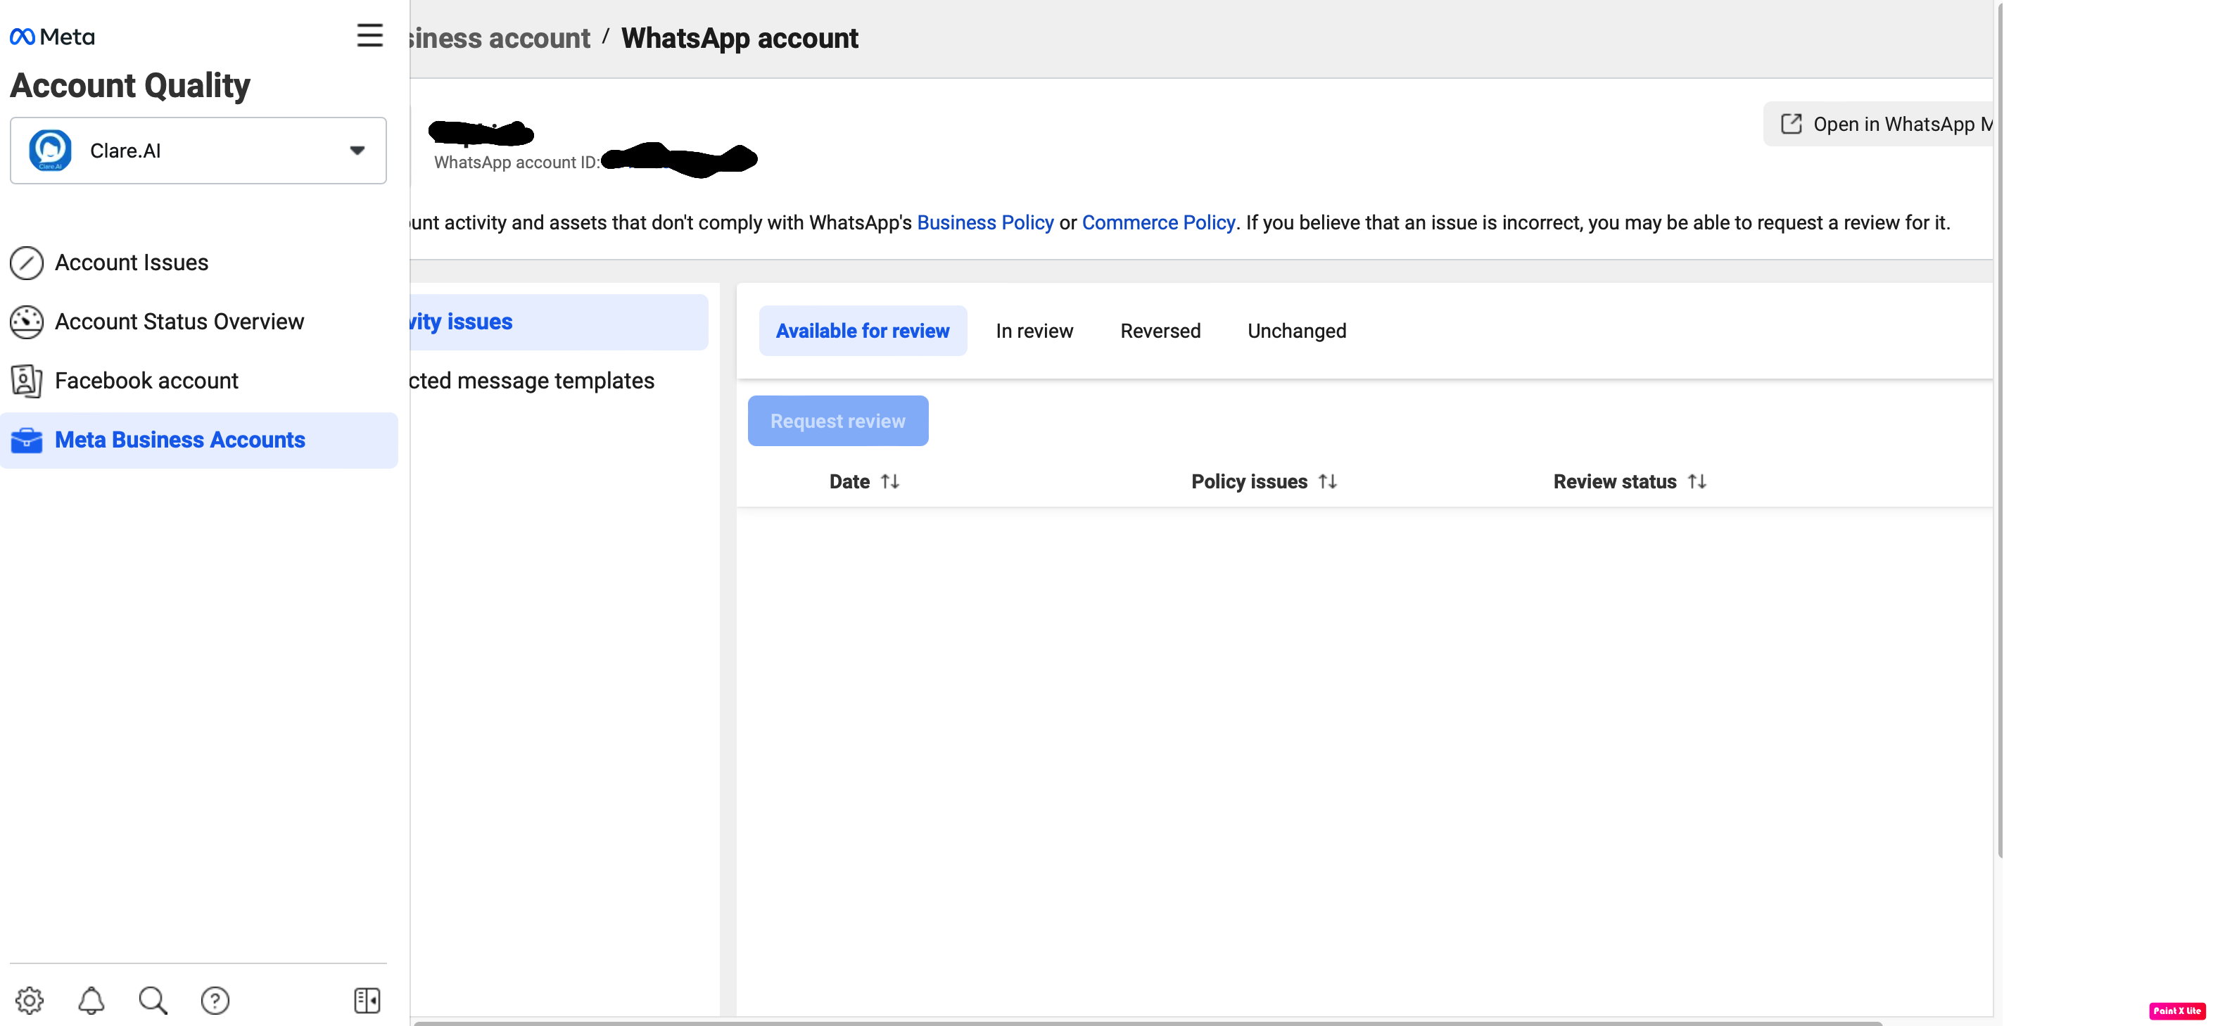Sort by Date column arrows
This screenshot has width=2213, height=1026.
click(x=890, y=482)
